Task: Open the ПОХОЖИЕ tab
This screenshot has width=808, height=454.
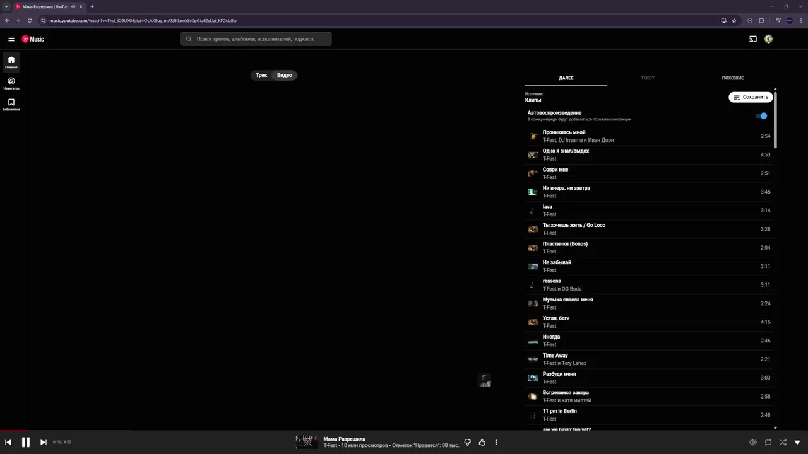Action: coord(733,78)
